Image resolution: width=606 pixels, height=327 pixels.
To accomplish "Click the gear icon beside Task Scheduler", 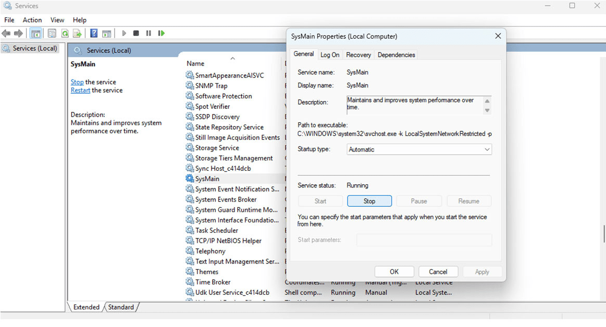I will [190, 230].
